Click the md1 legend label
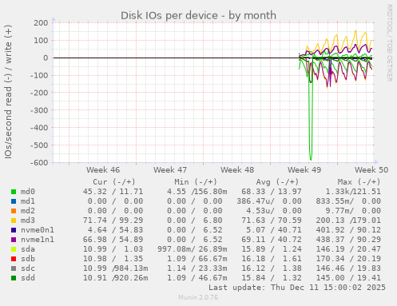This screenshot has width=397, height=306. pyautogui.click(x=28, y=201)
